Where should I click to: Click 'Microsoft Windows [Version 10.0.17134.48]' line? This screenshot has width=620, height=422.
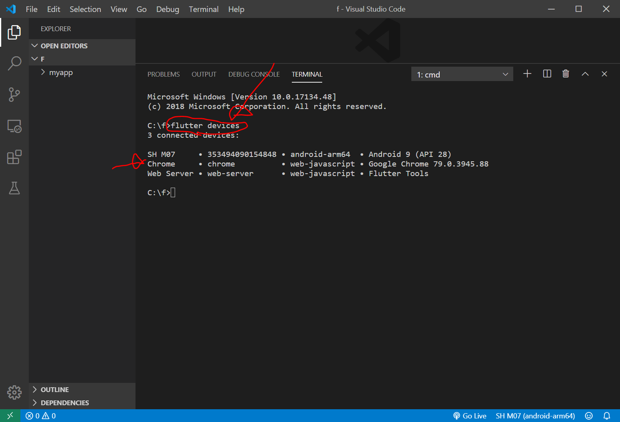(x=242, y=97)
